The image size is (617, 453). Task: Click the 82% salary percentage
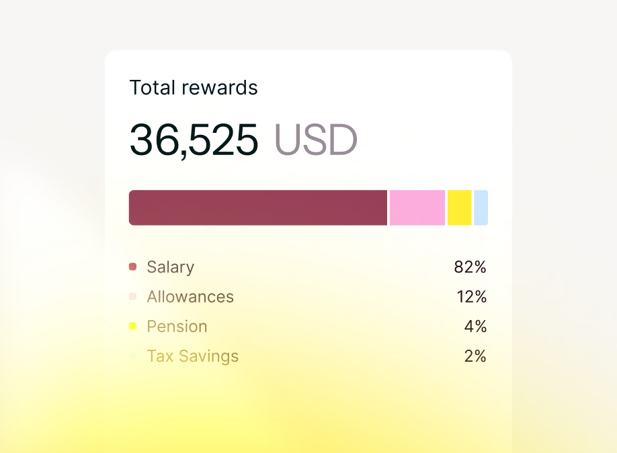470,267
